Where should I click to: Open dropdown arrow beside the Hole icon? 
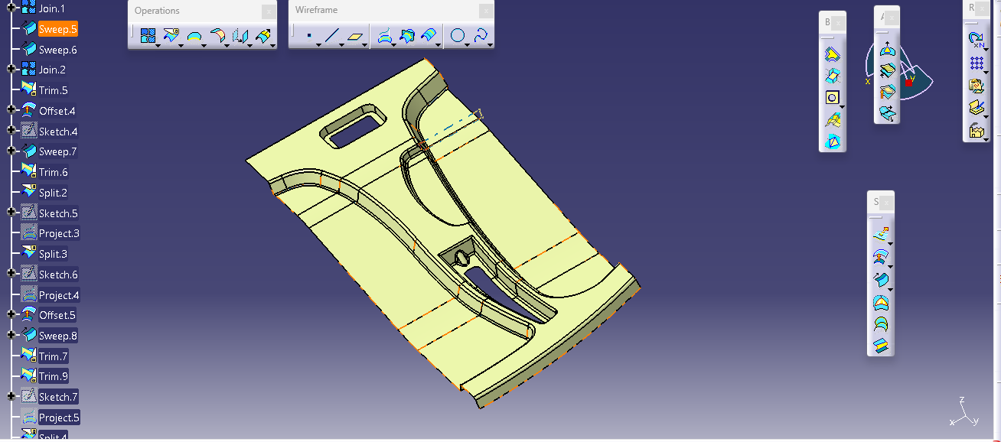click(842, 107)
